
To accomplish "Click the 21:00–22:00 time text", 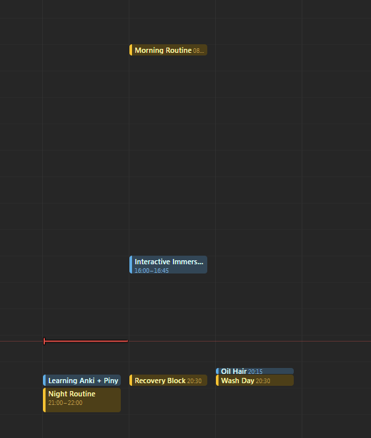I will (x=65, y=403).
